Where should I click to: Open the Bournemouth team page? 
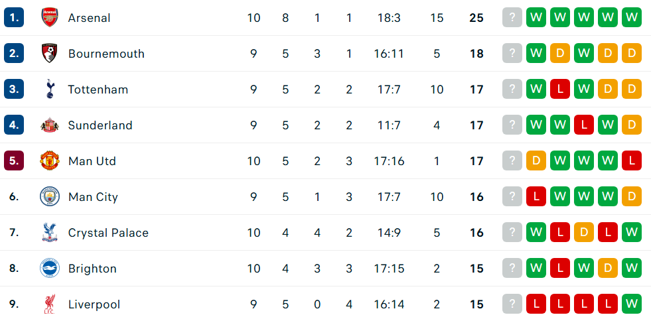click(106, 54)
